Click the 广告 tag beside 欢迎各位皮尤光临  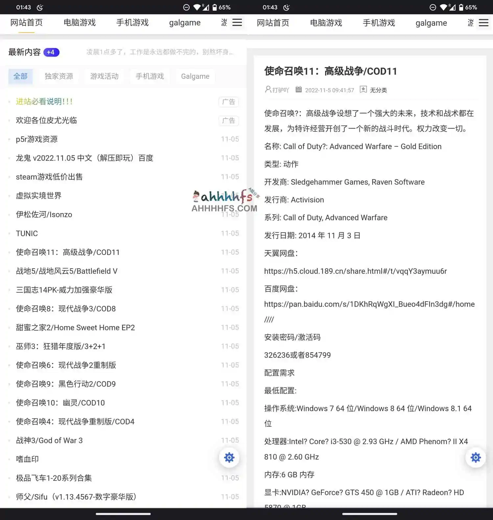pyautogui.click(x=228, y=121)
